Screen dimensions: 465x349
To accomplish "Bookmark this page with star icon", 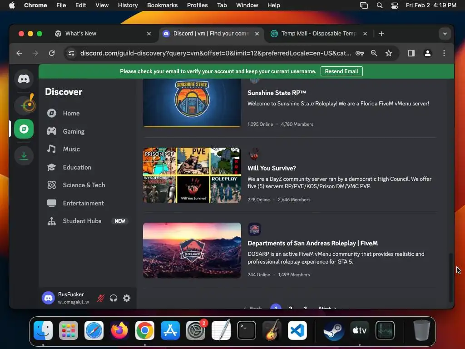I will [389, 54].
